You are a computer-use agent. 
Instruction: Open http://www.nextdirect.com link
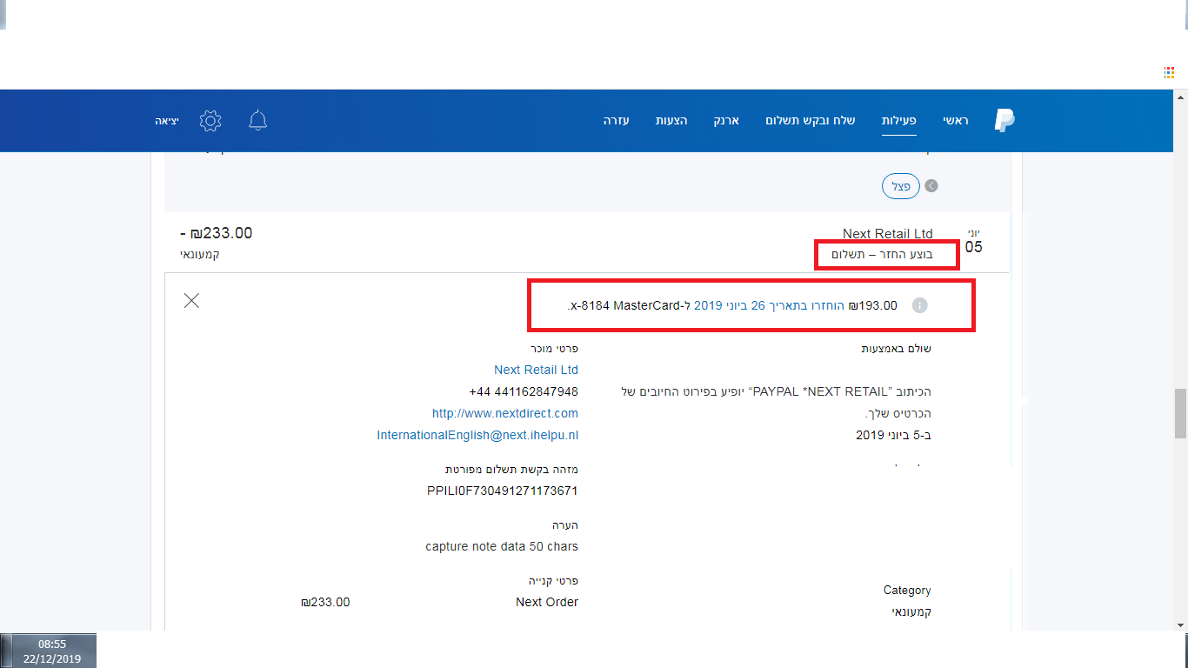[x=505, y=413]
